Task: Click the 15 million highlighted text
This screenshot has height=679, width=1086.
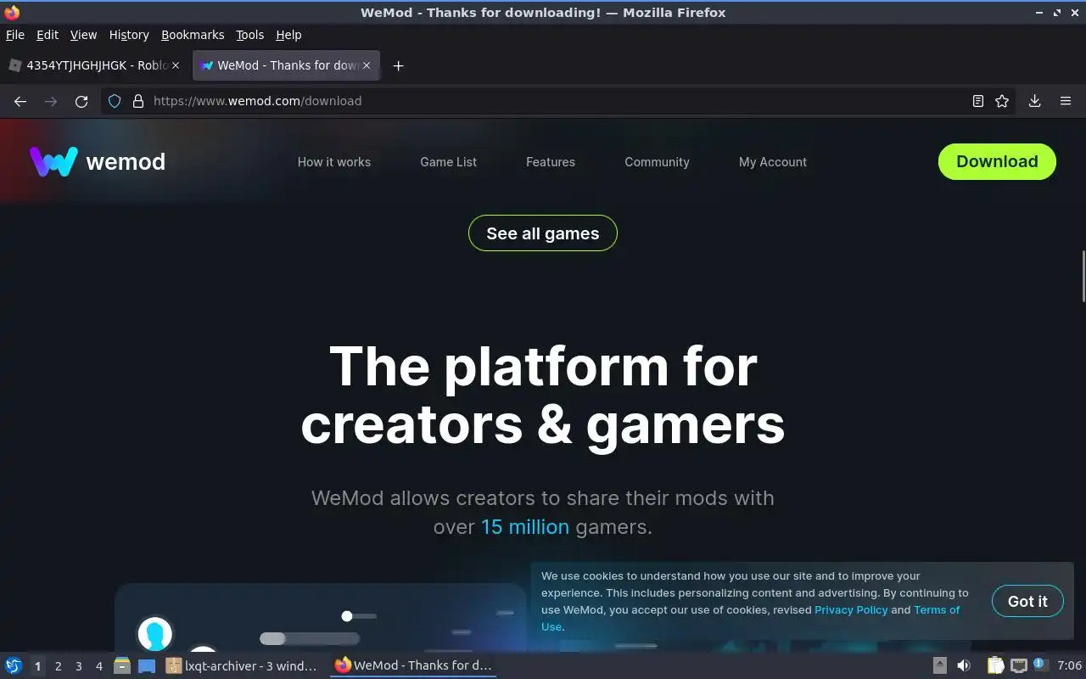Action: 525,527
